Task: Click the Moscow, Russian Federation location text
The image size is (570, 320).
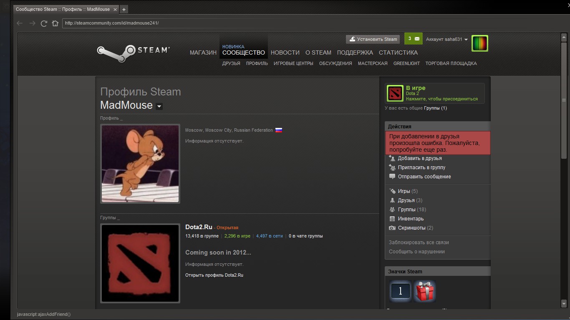Action: coord(229,130)
